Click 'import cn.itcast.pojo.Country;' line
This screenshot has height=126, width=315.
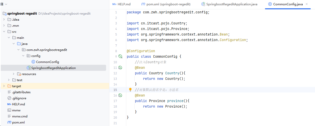click(x=157, y=23)
